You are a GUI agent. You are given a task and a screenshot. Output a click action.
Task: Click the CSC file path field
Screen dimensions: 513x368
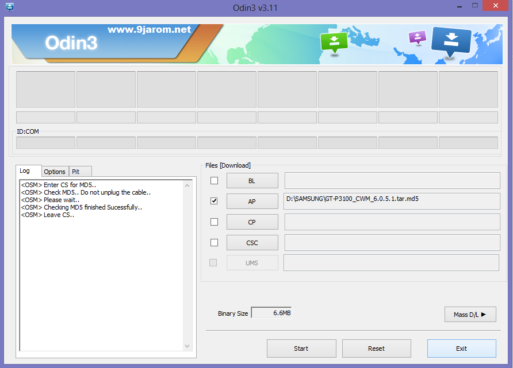[x=392, y=243]
